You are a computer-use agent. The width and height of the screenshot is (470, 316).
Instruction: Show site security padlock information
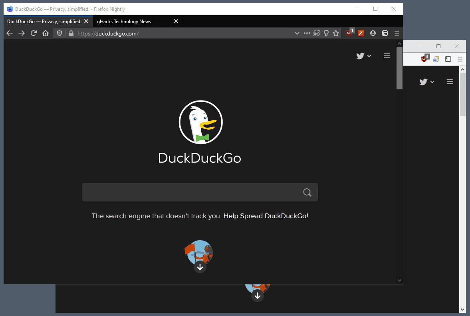coord(71,33)
